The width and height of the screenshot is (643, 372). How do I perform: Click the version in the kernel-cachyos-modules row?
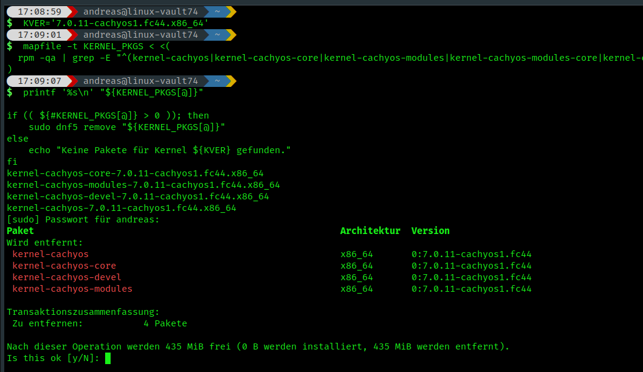click(x=472, y=289)
